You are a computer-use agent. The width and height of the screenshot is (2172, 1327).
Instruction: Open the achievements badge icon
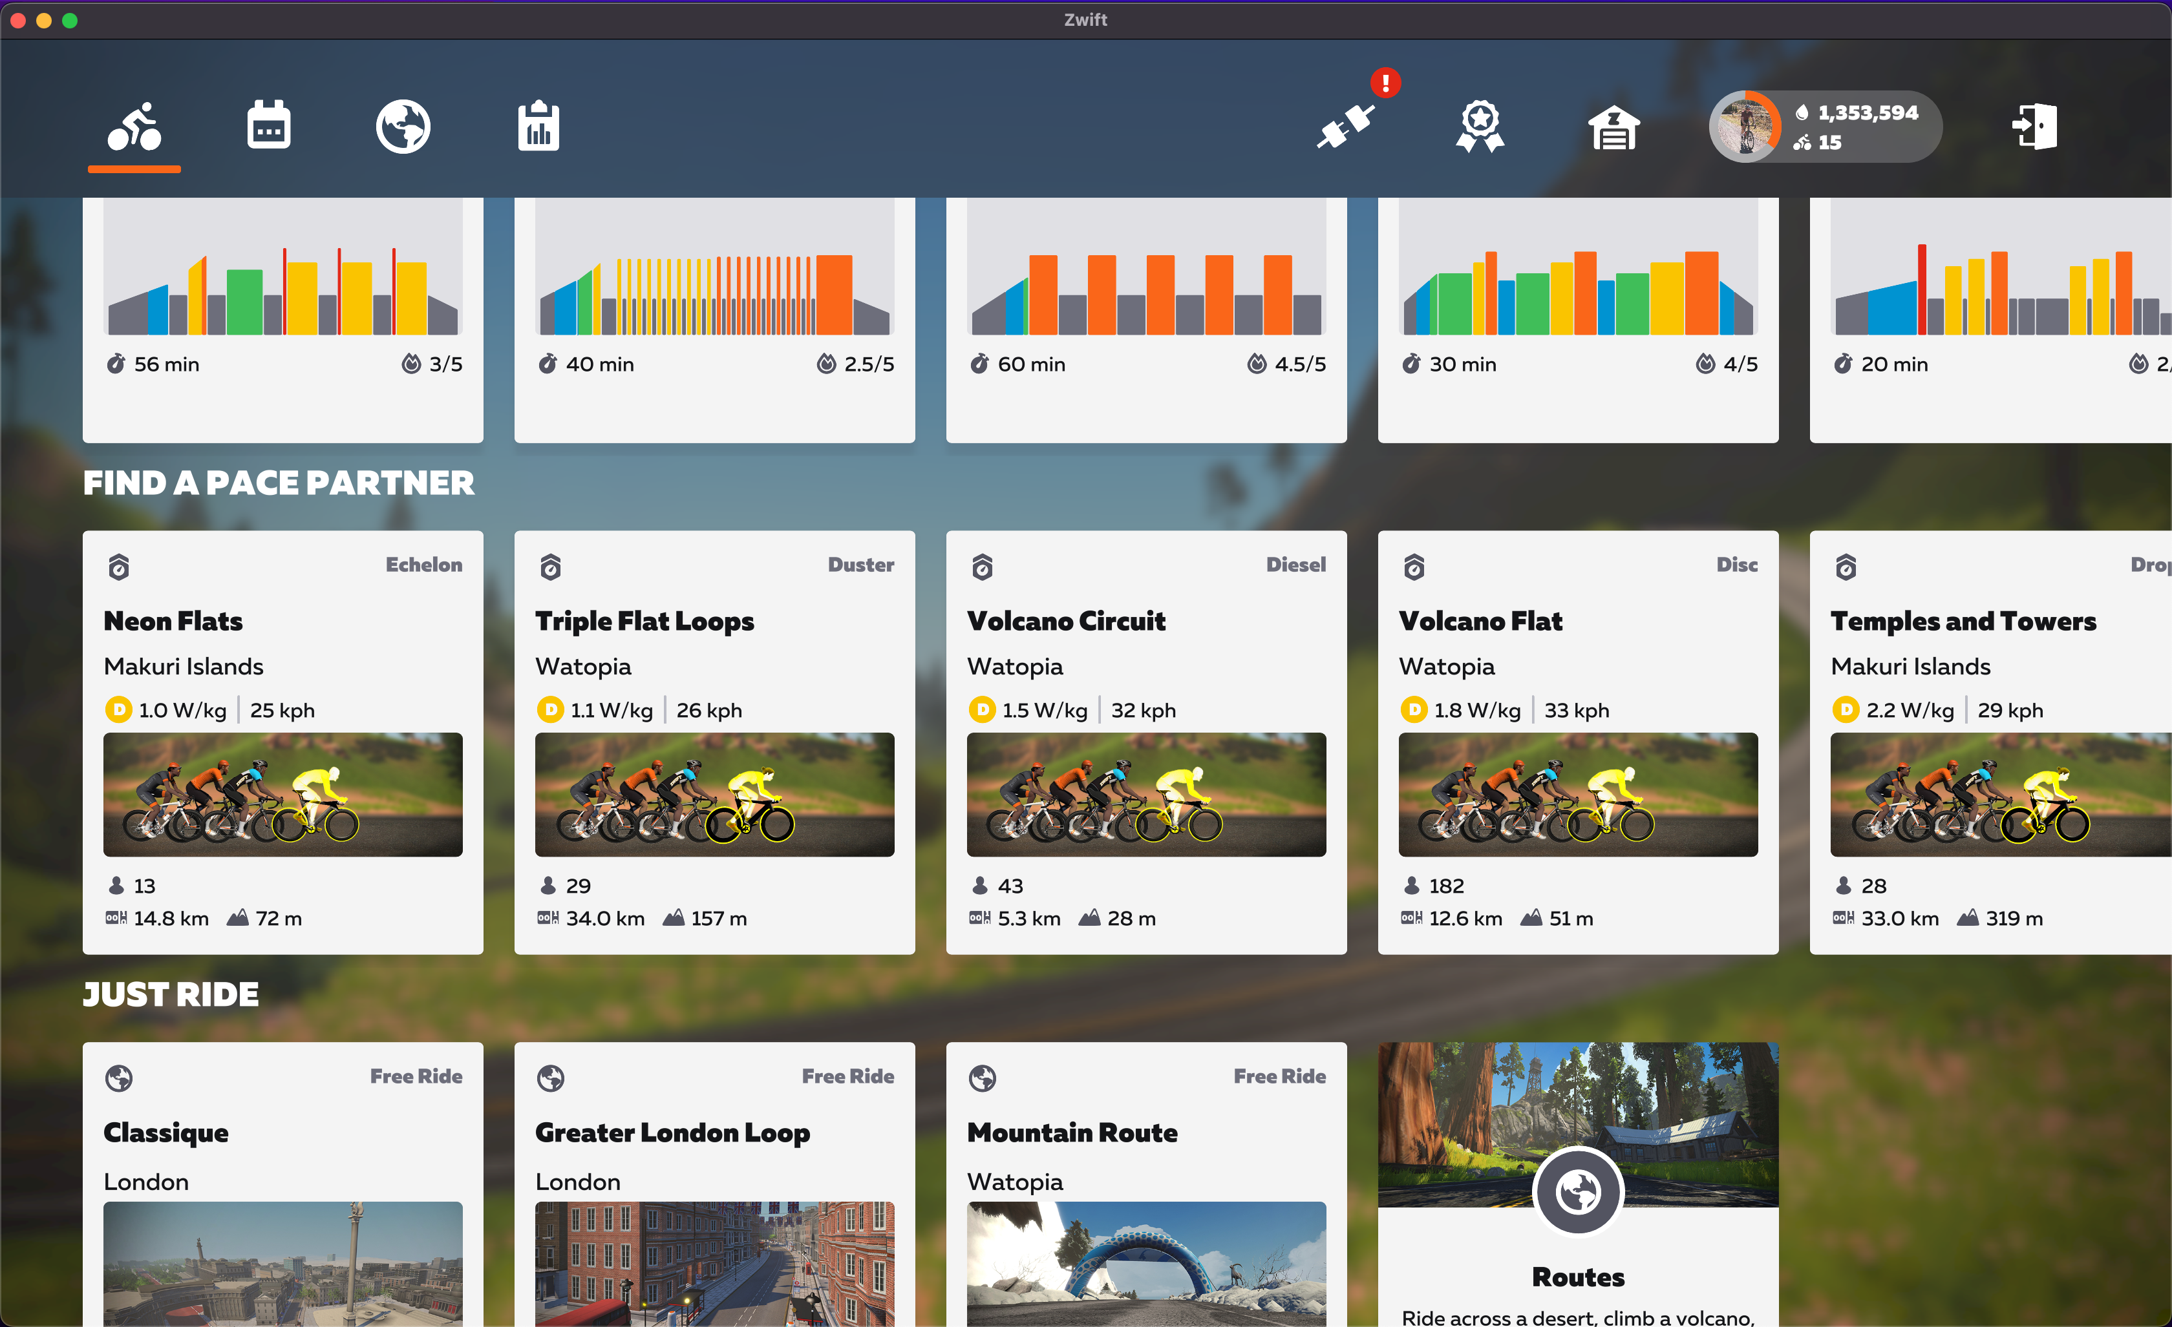point(1479,127)
